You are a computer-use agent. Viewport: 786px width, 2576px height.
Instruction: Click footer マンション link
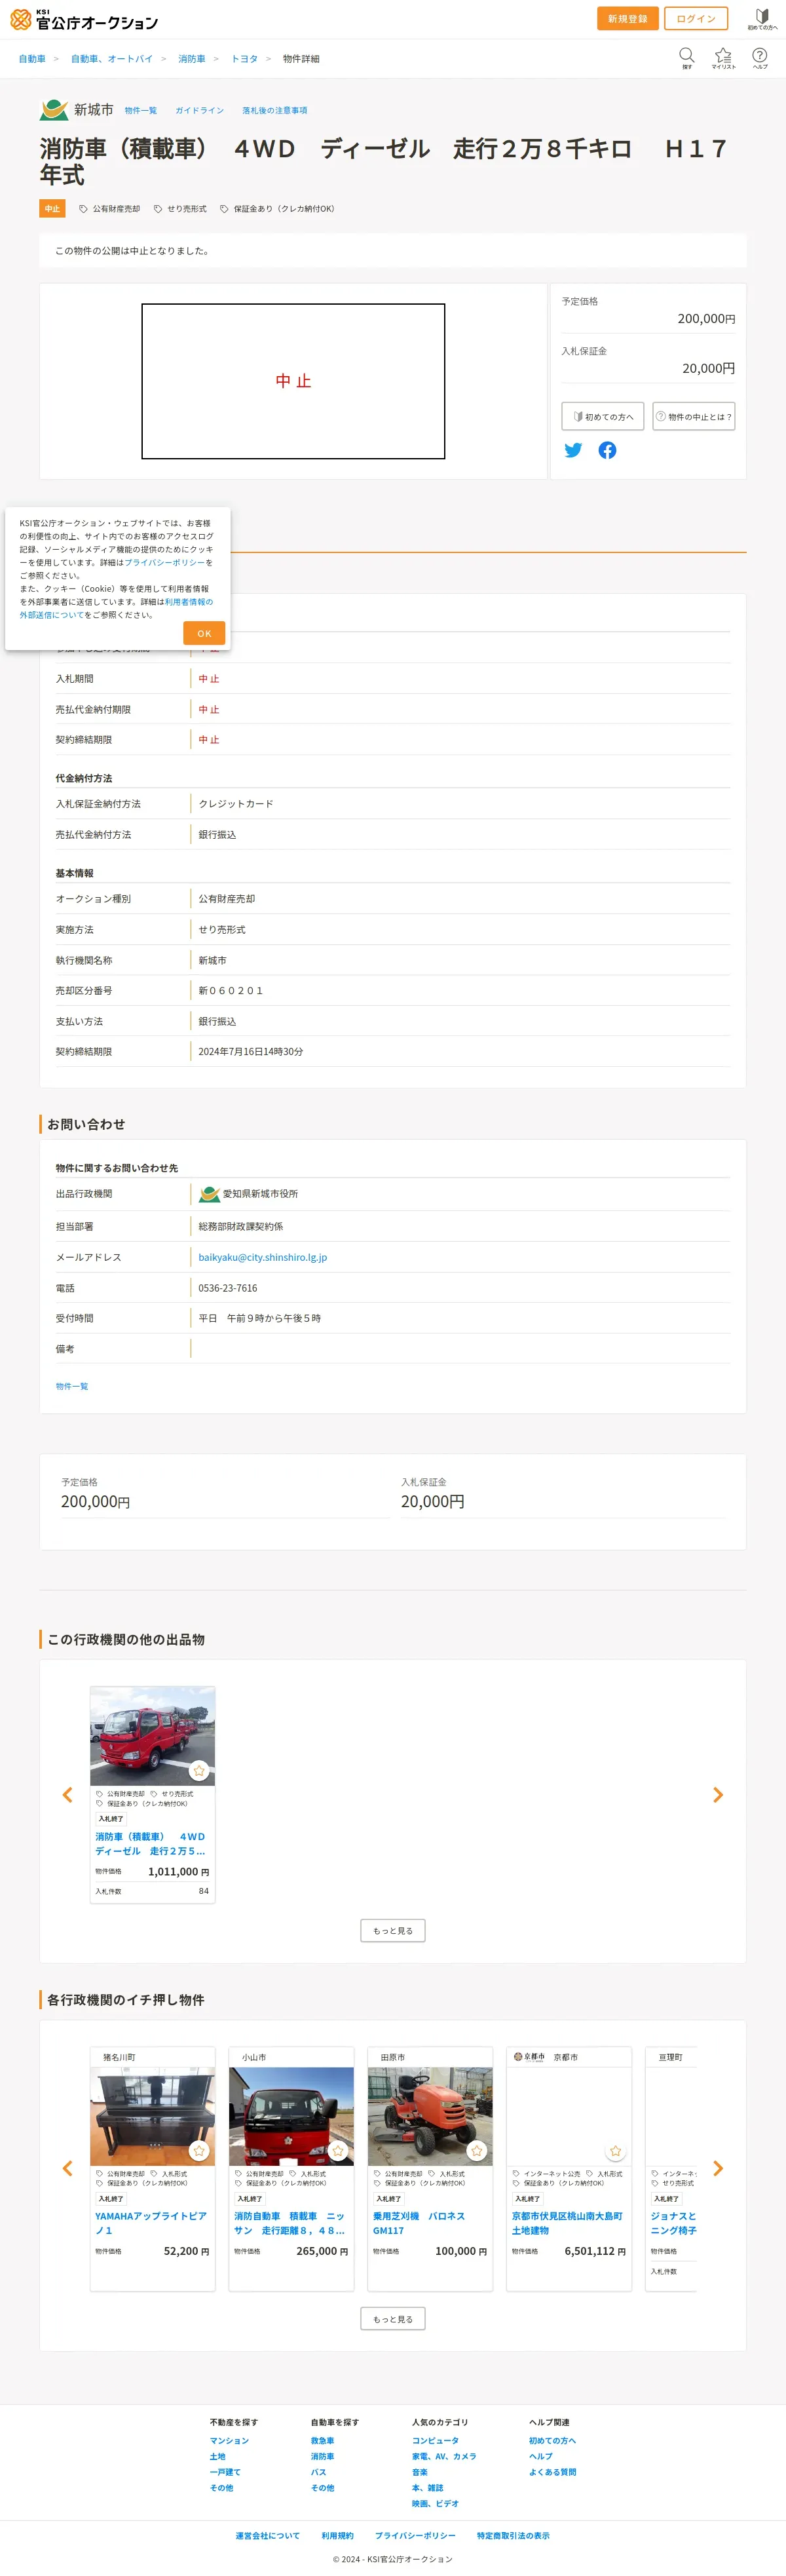click(229, 2440)
